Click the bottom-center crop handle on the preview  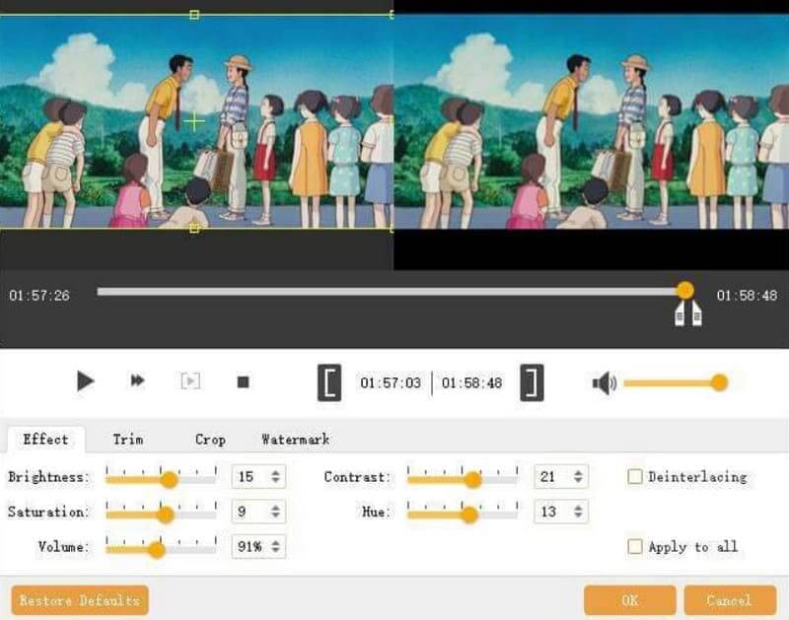[x=194, y=229]
